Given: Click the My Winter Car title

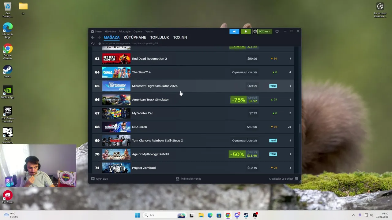Looking at the screenshot, I should tap(142, 113).
